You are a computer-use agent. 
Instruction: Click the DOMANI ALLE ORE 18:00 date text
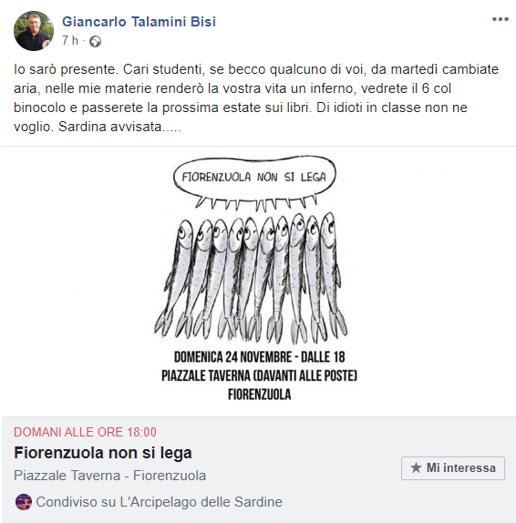tap(85, 432)
